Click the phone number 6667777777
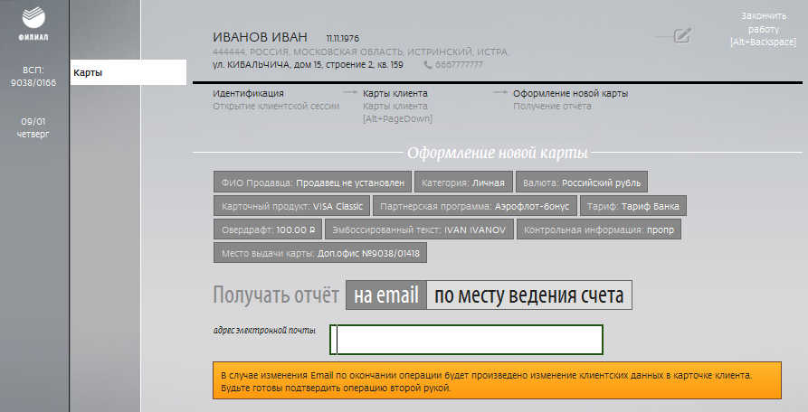 (459, 65)
